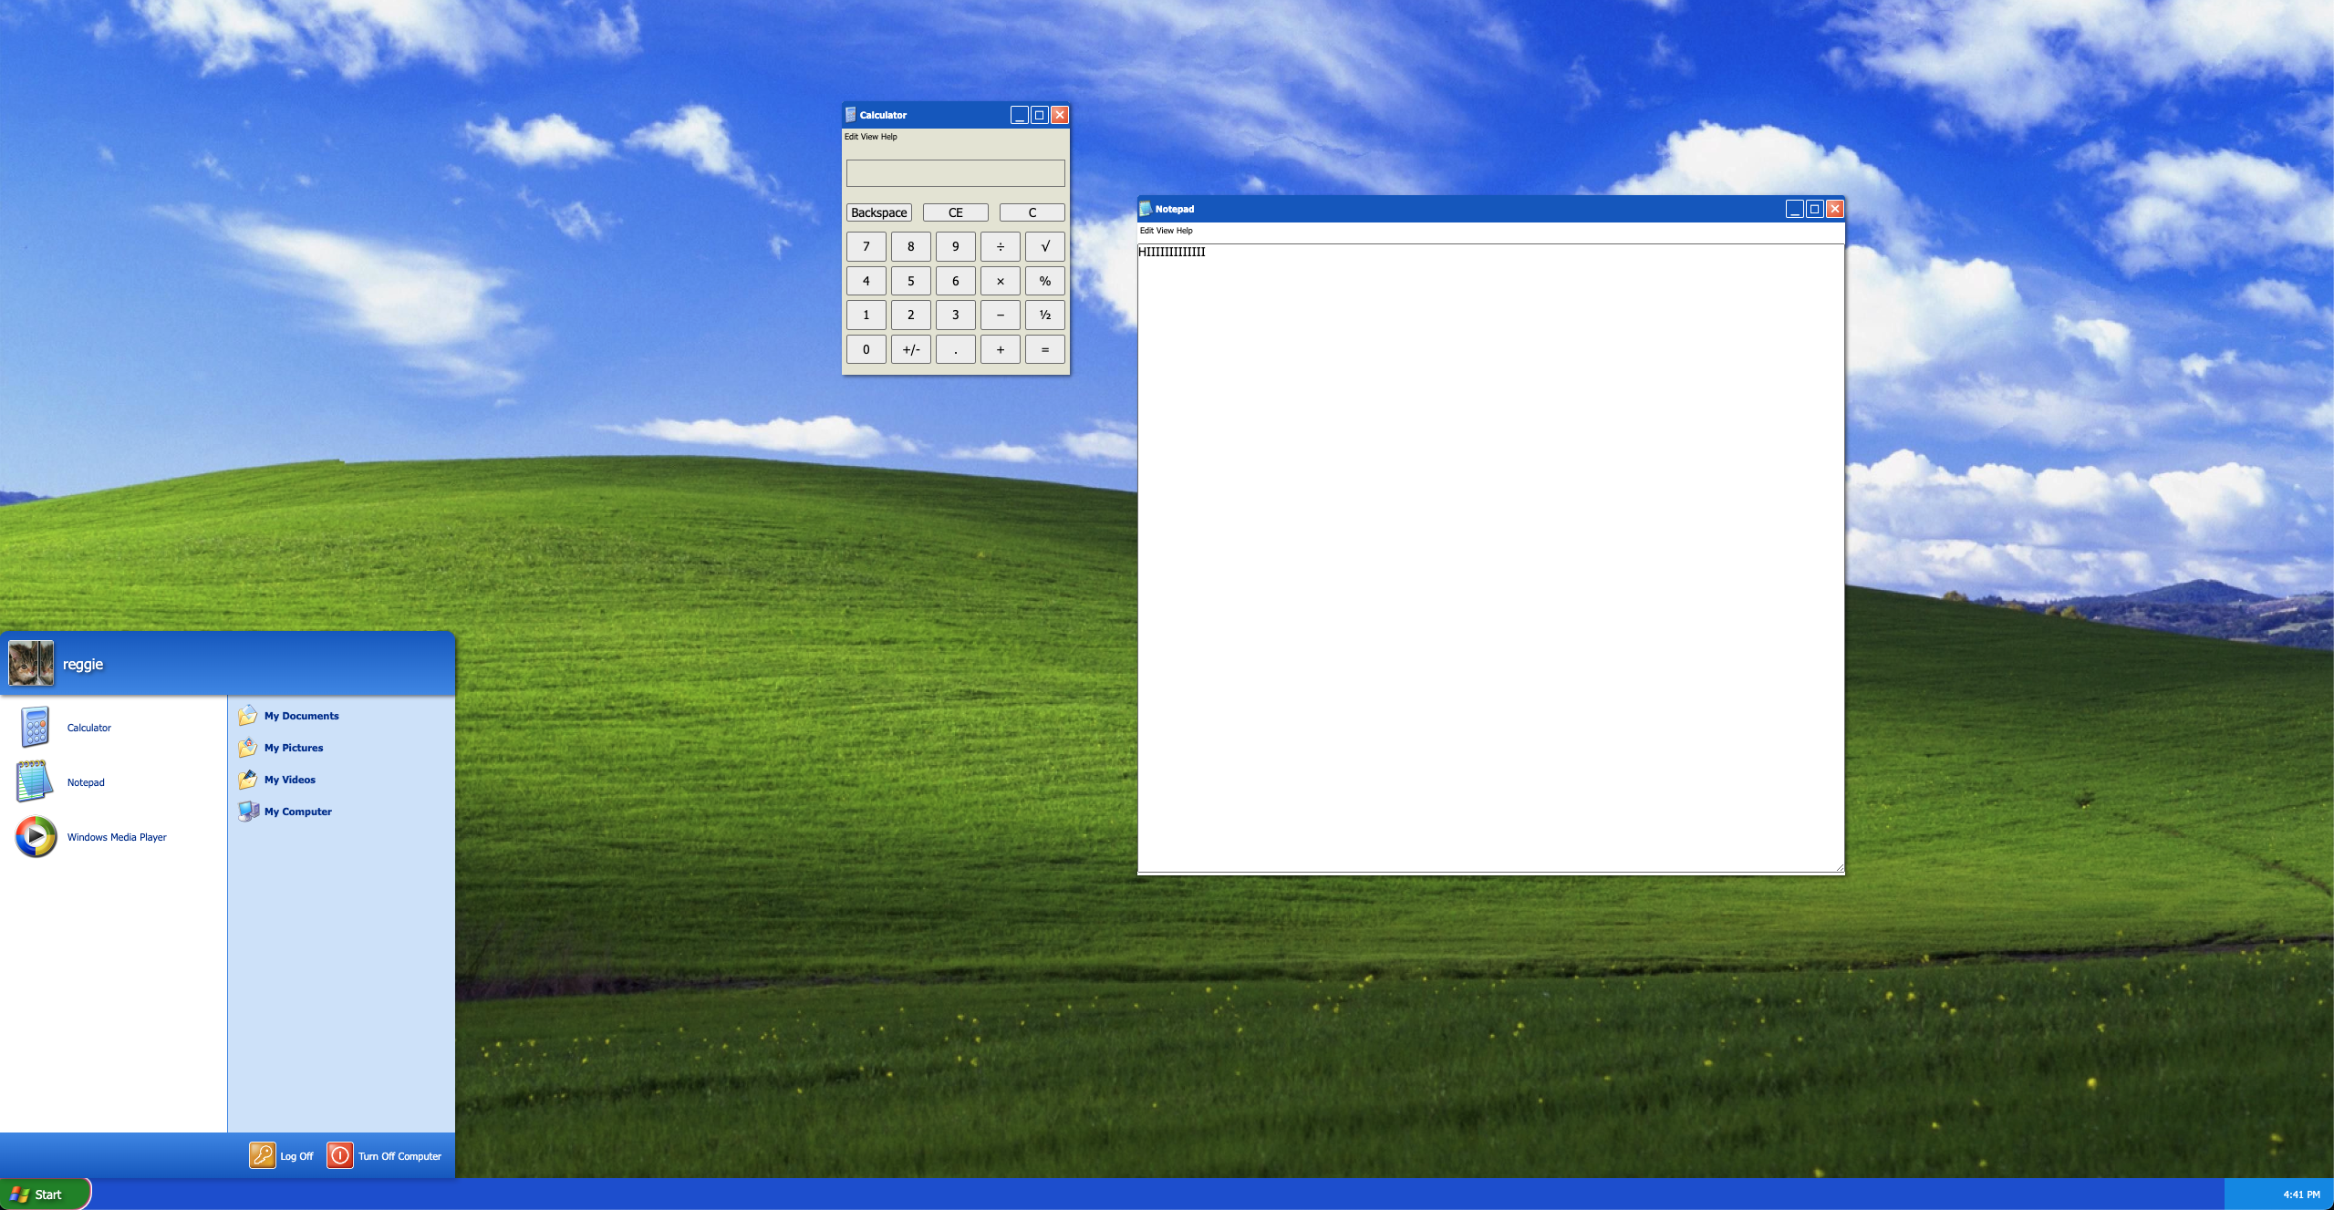
Task: Click inside the Notepad text area
Action: pos(1490,558)
